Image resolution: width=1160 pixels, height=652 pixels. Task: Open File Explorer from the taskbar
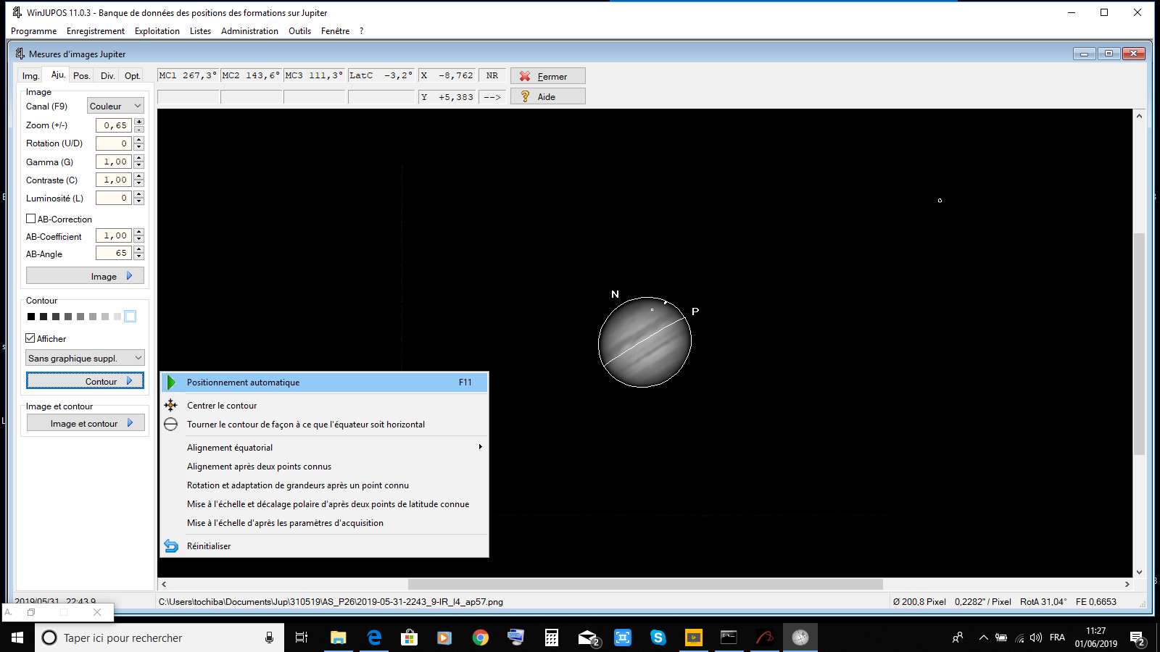(339, 638)
